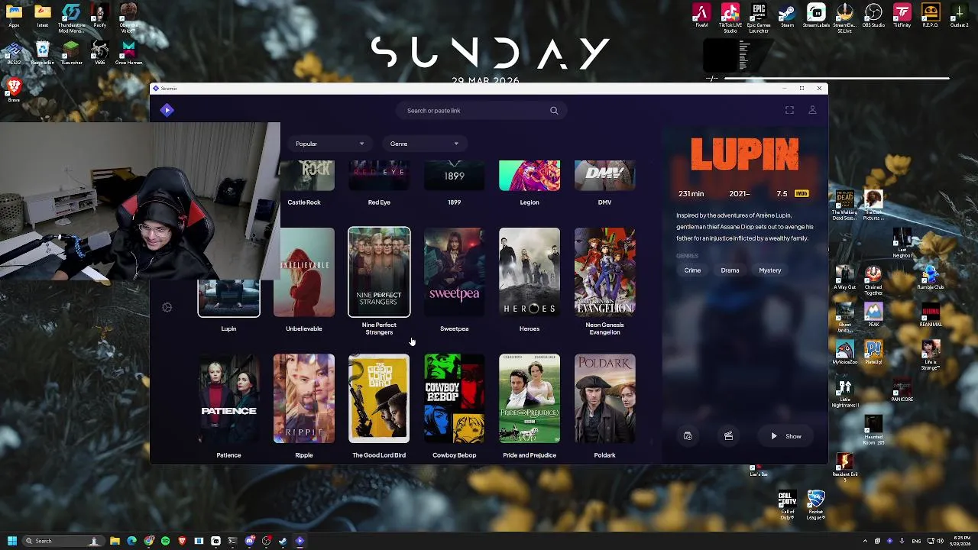Click the ENG language indicator in tray
Image resolution: width=978 pixels, height=550 pixels.
click(916, 541)
